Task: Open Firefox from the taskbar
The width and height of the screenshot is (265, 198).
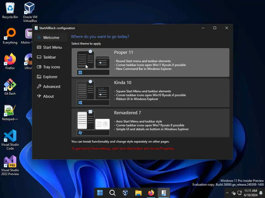Action: [x=151, y=193]
